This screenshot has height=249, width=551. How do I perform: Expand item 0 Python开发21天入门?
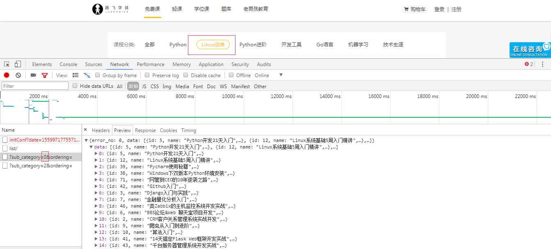point(96,153)
